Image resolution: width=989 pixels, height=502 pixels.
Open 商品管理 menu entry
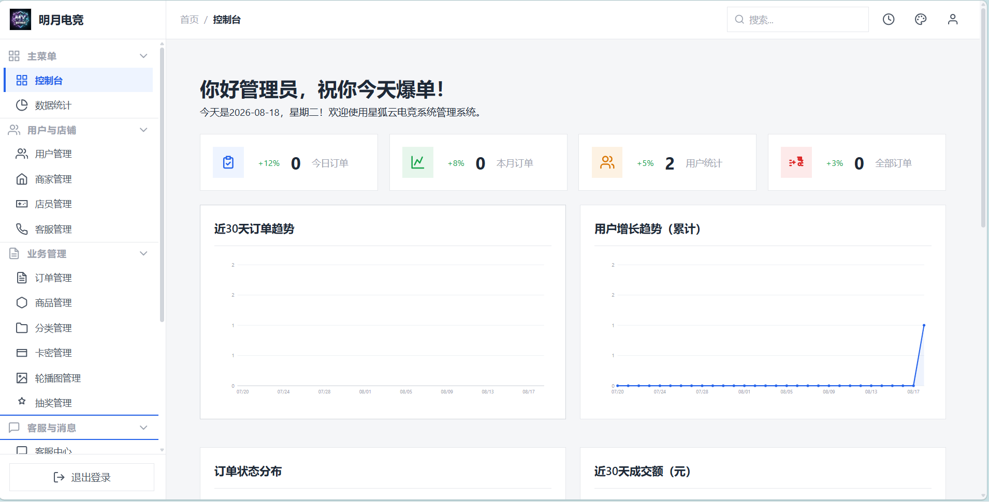pyautogui.click(x=78, y=303)
